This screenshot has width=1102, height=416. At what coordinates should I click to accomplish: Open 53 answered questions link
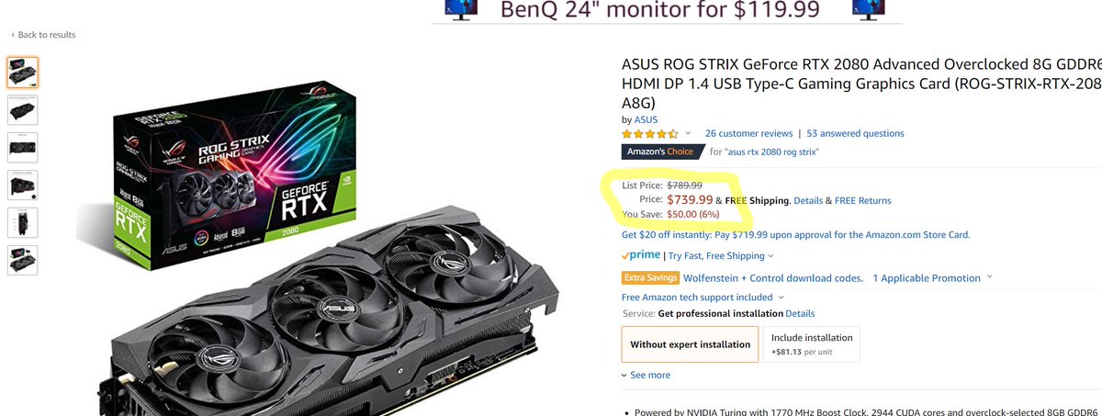[x=855, y=133]
